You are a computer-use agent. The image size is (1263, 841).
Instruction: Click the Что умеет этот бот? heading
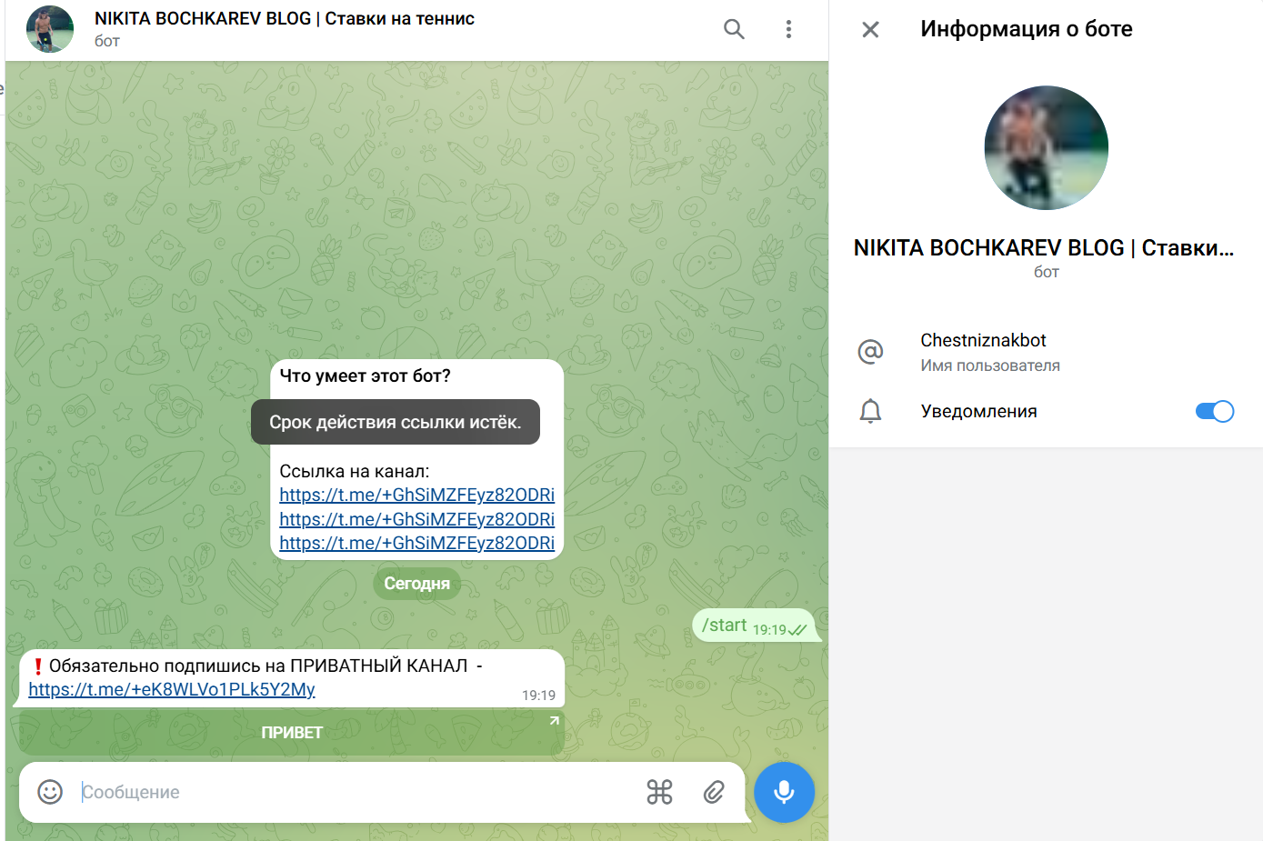pyautogui.click(x=366, y=375)
